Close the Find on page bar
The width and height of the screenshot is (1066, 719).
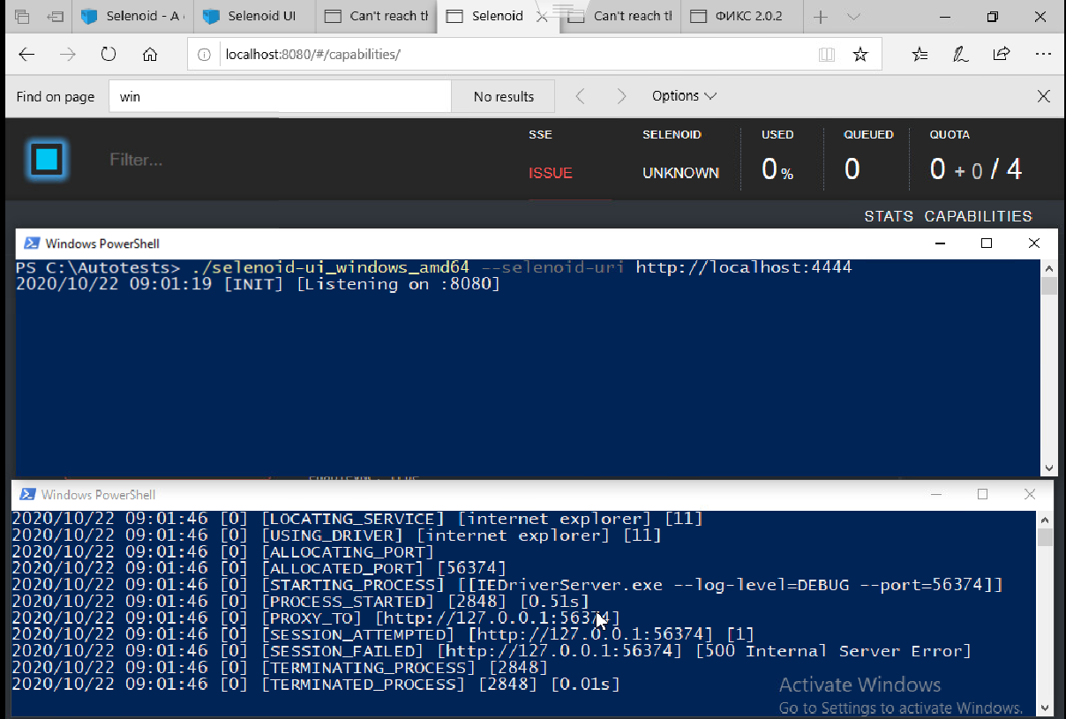point(1043,96)
